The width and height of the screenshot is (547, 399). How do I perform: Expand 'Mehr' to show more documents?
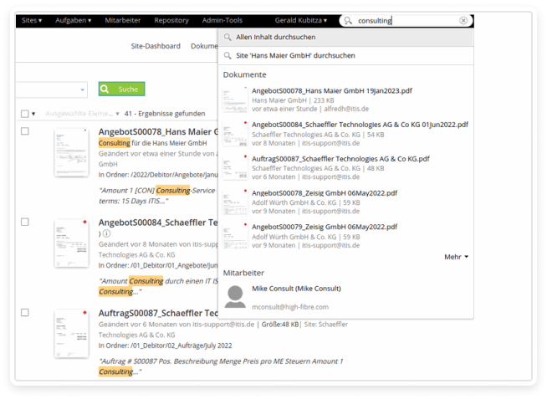pos(456,257)
